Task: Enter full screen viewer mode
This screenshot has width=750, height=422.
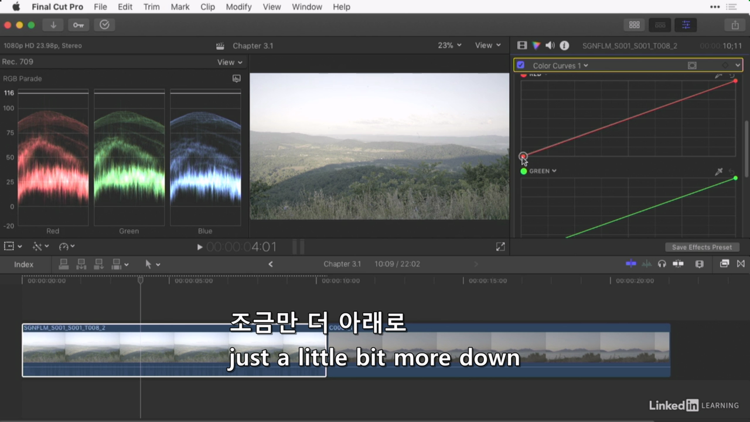Action: [500, 247]
